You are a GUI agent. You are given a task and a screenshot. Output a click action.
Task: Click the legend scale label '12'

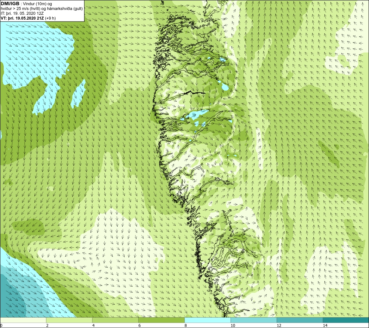tap(279, 325)
